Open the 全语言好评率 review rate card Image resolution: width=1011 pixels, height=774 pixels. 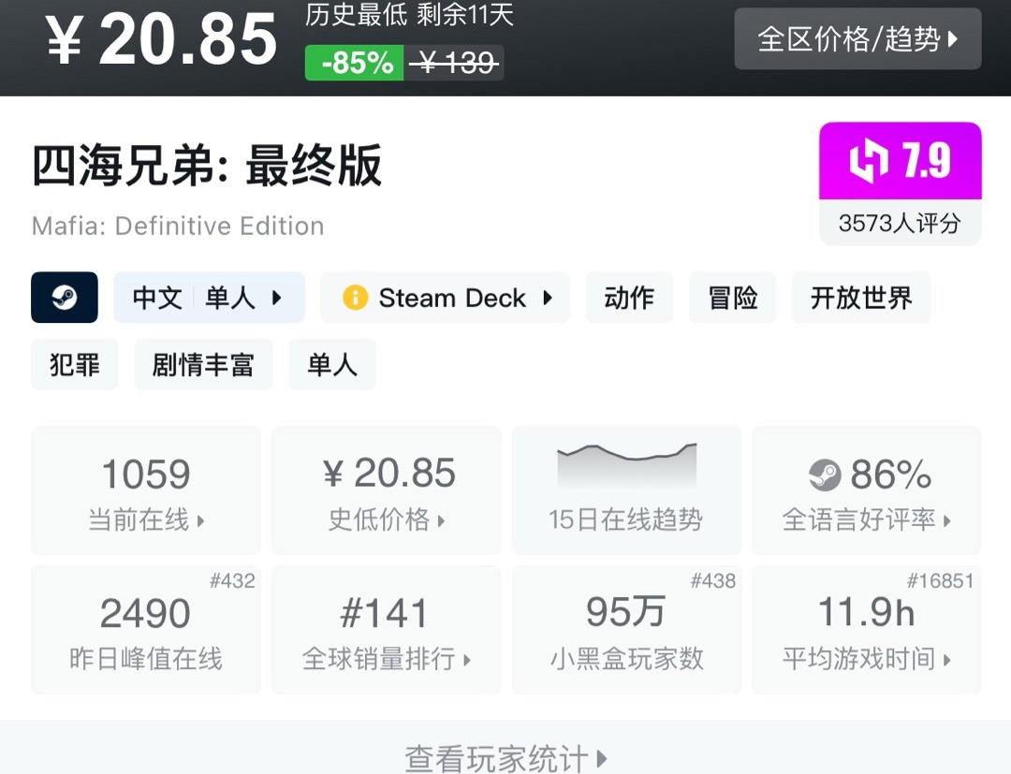pos(867,490)
